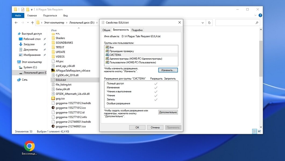Image resolution: width=285 pixels, height=161 pixels.
Task: Confirm the dialog with OK
Action: [137, 127]
